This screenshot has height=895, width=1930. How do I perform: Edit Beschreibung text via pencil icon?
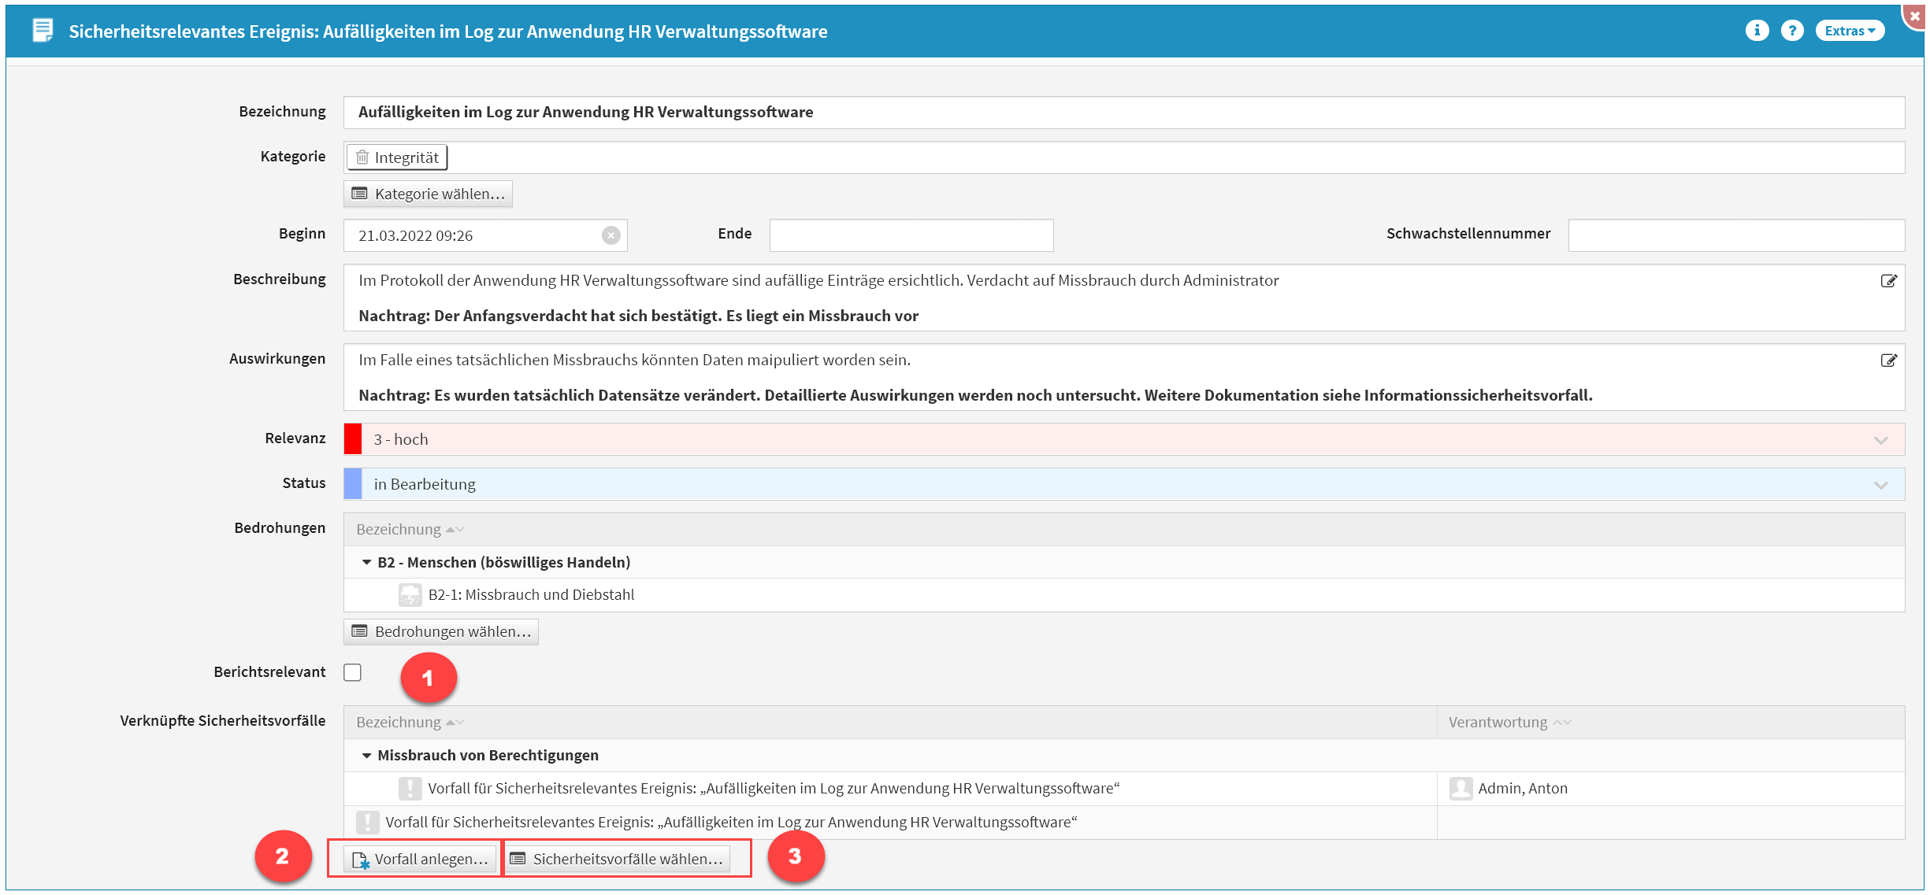[1888, 281]
